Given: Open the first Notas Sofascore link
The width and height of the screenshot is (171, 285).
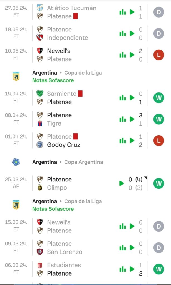Looking at the screenshot, I should 53,80.
